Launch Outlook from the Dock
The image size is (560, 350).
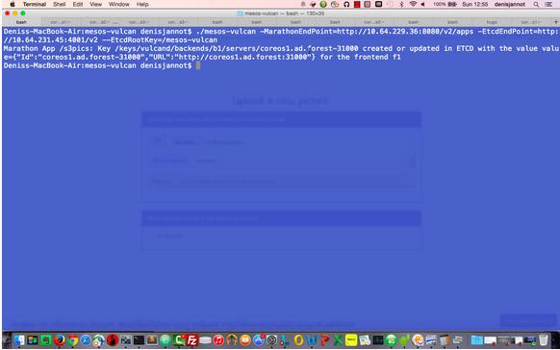(298, 340)
